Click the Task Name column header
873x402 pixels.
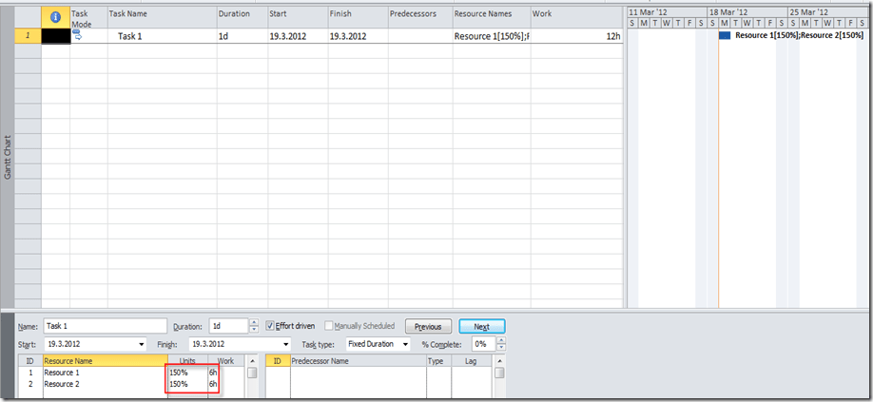(x=128, y=14)
